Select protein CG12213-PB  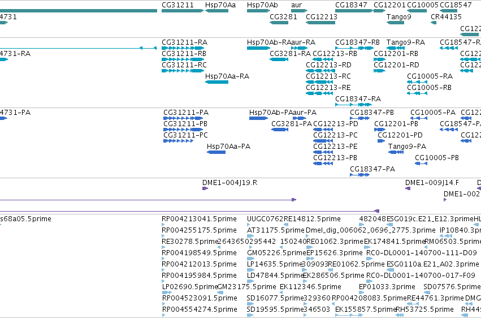pyautogui.click(x=335, y=158)
